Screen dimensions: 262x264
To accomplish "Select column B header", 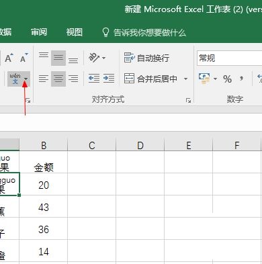I will (x=44, y=145).
